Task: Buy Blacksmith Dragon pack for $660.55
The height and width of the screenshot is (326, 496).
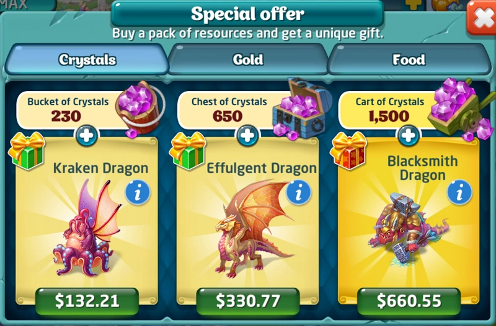Action: (x=409, y=301)
